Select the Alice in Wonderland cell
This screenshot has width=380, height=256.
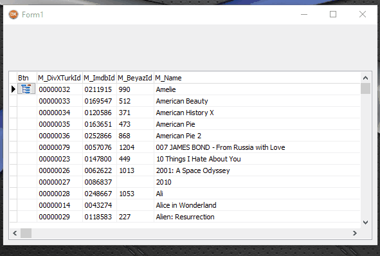coord(257,205)
